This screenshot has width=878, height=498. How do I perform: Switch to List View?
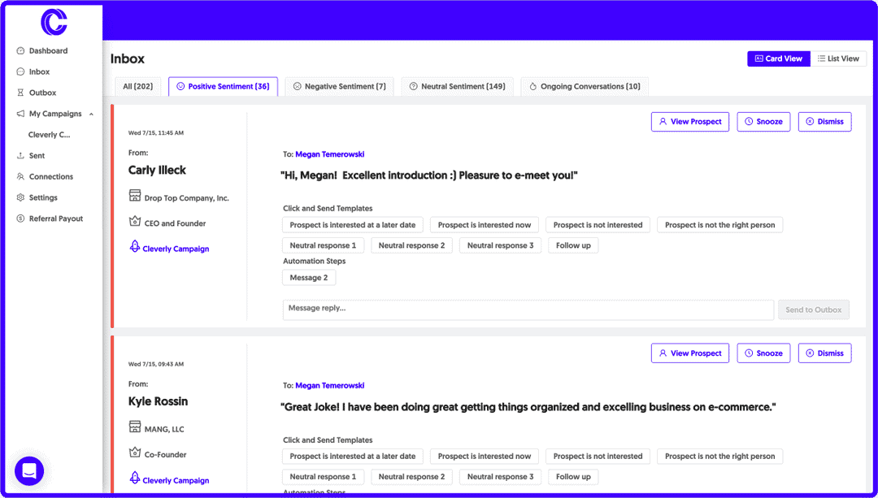click(x=838, y=58)
